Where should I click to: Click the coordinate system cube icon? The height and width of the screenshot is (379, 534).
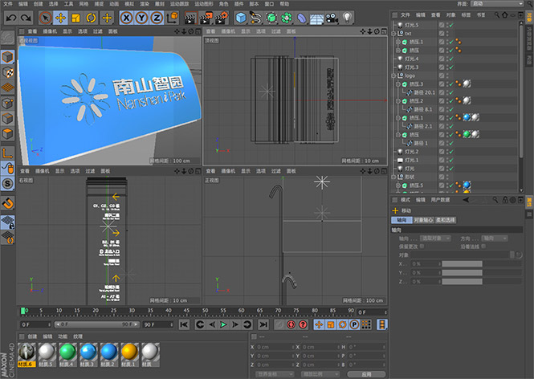click(x=173, y=18)
